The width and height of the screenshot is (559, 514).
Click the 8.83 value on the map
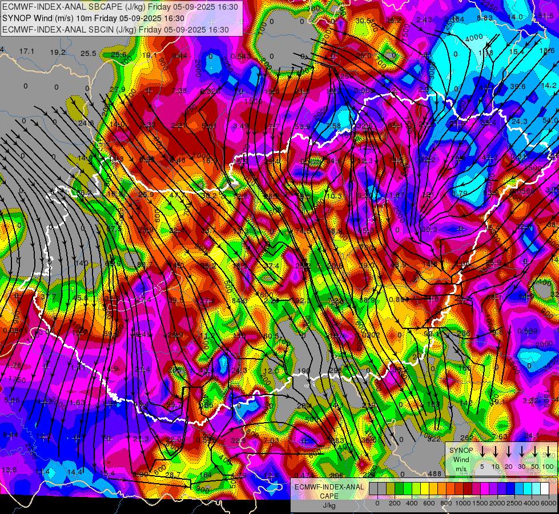point(485,18)
